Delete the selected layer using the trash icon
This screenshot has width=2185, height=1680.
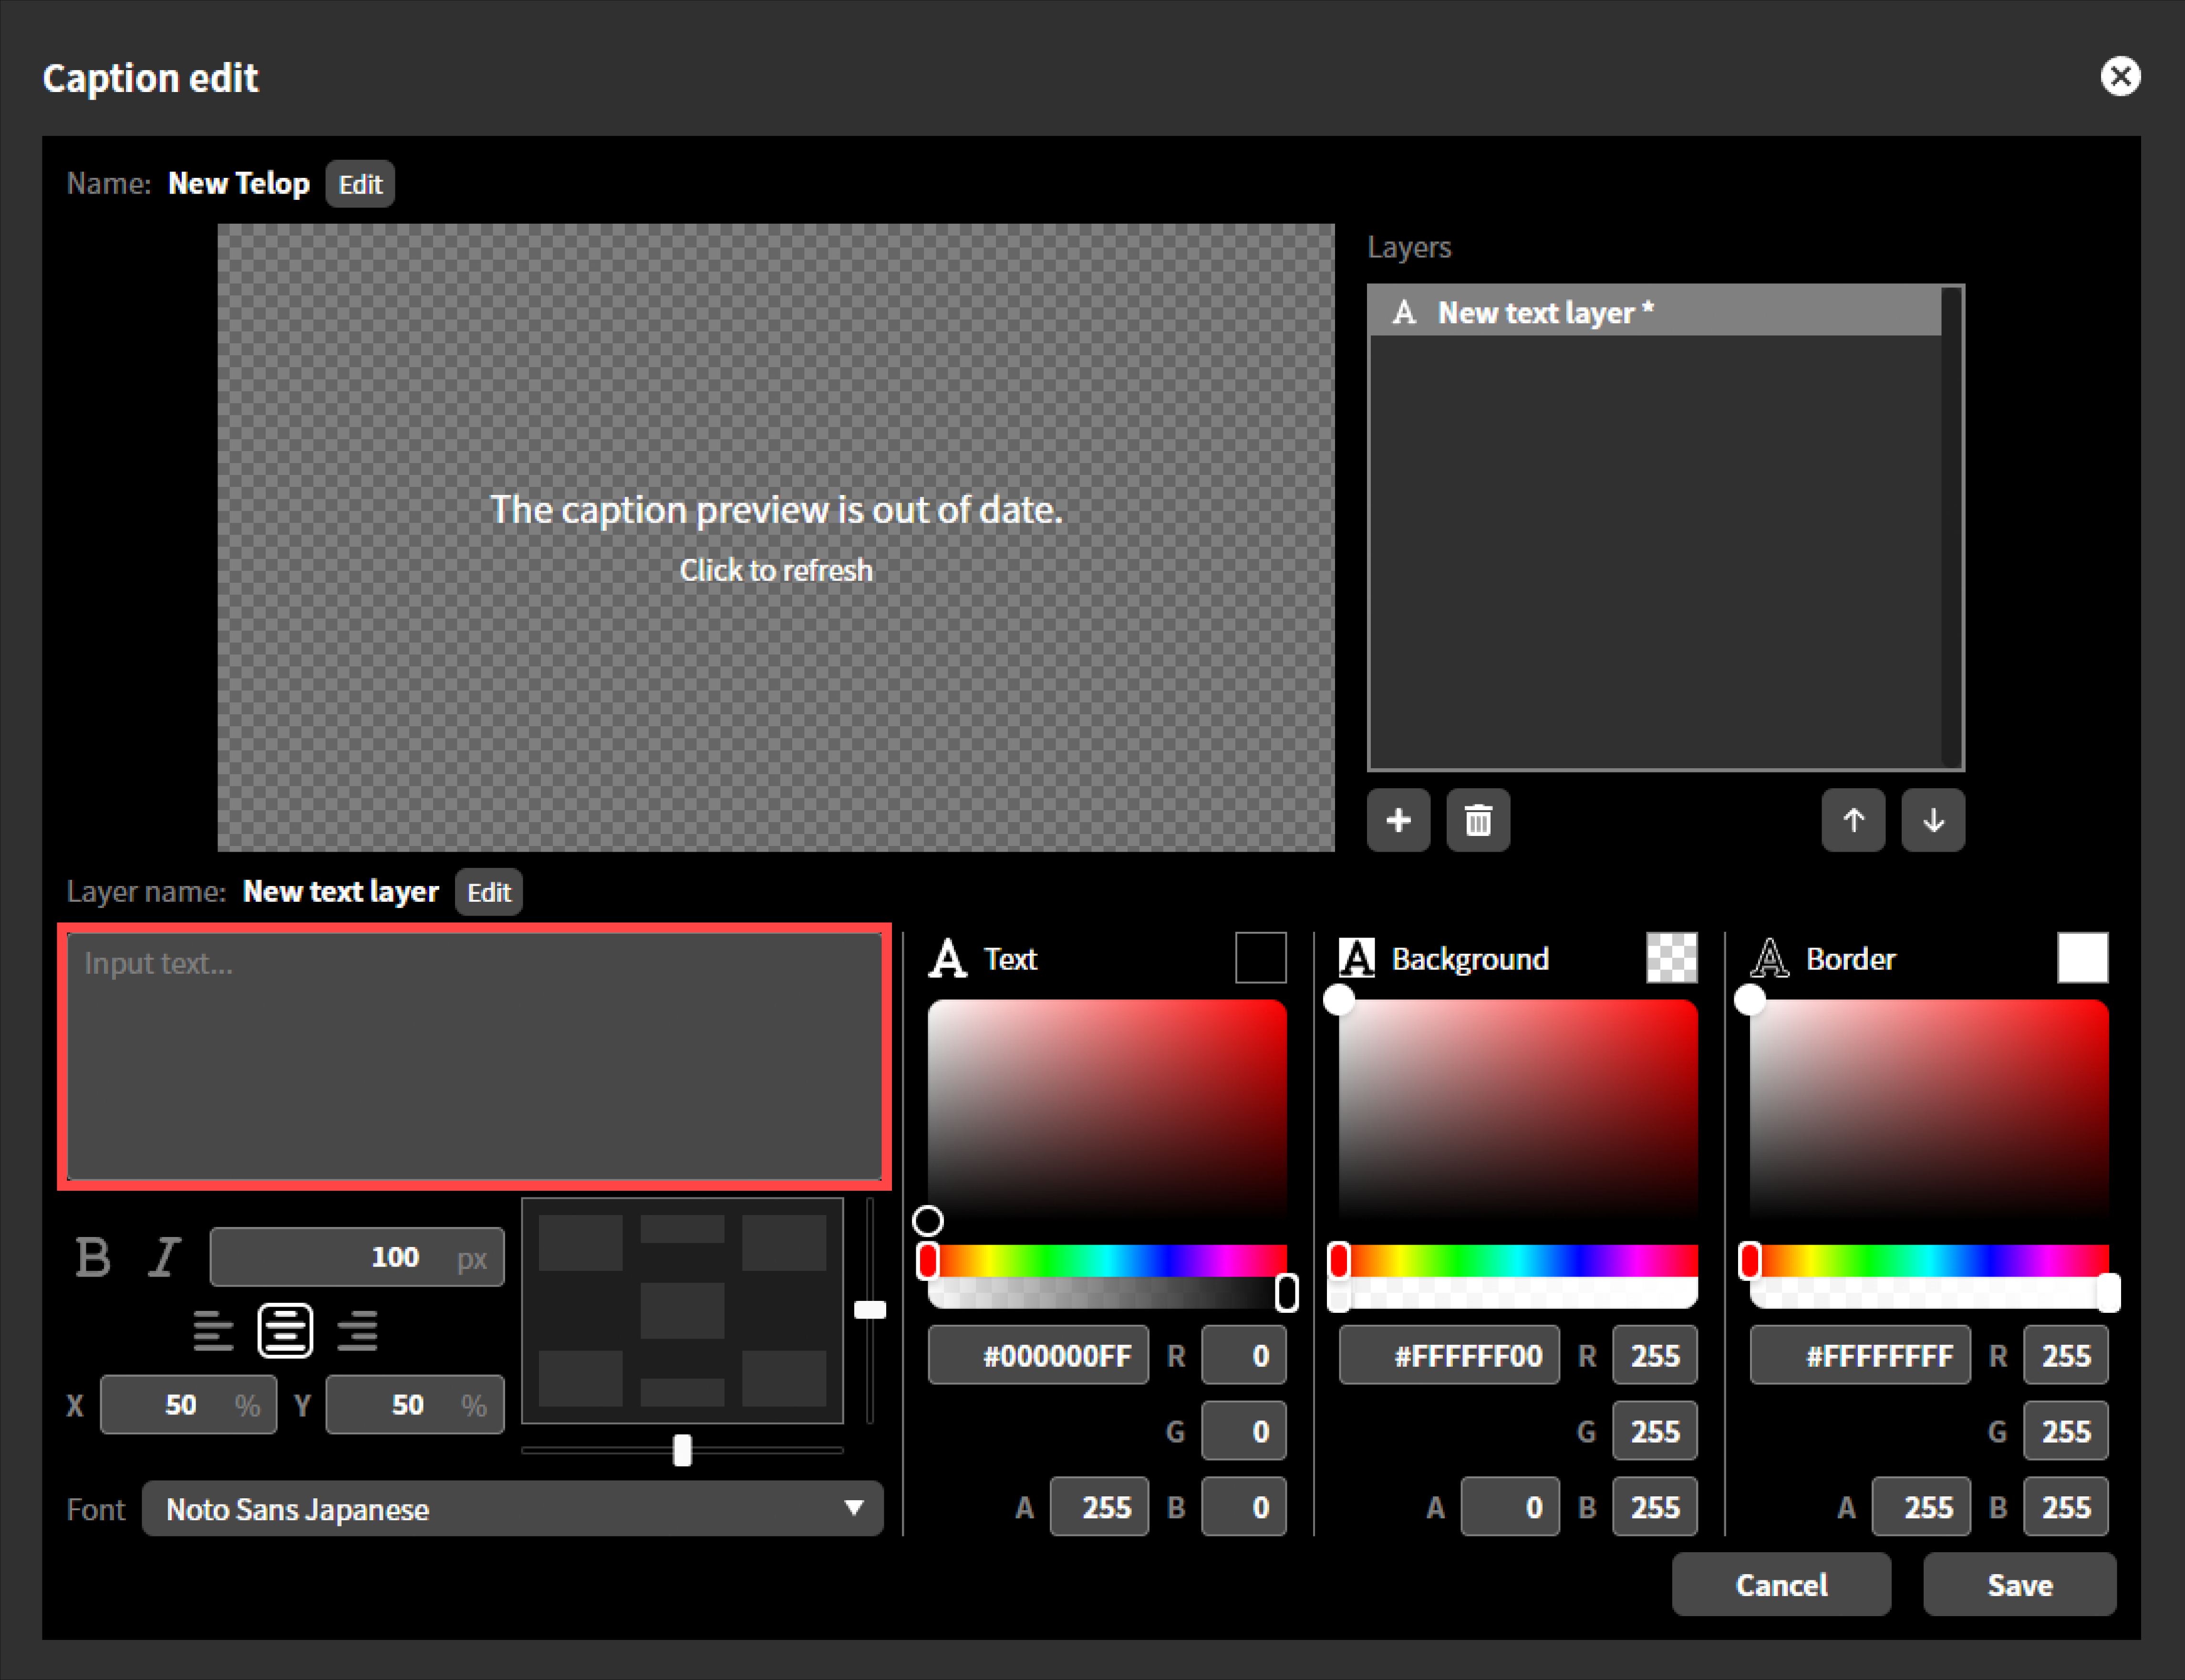pyautogui.click(x=1479, y=821)
